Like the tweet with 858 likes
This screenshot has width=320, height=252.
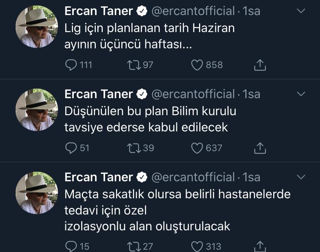(x=197, y=65)
